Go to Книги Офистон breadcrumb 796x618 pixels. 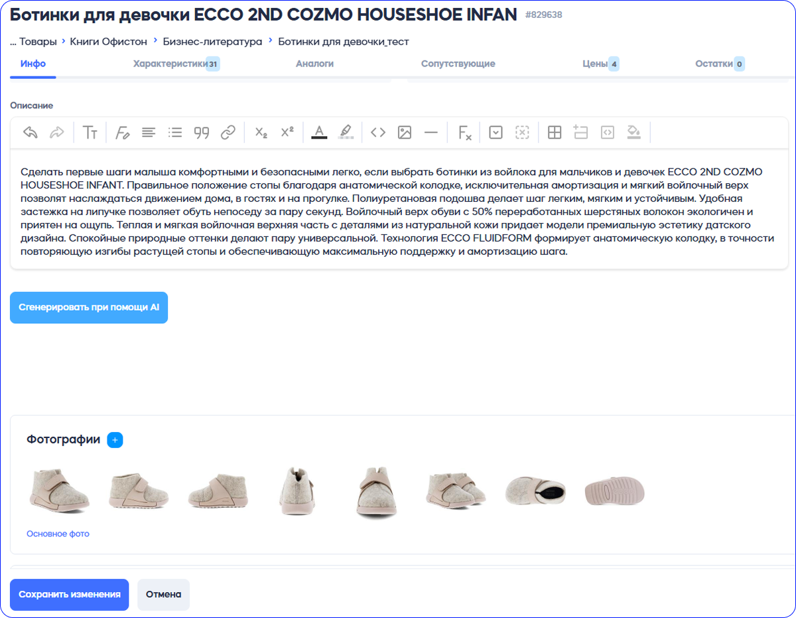pos(108,42)
